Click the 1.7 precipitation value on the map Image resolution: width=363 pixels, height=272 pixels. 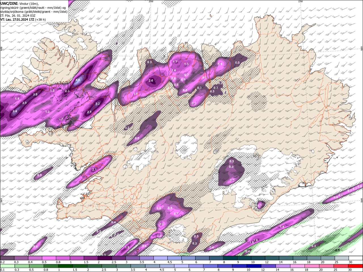tap(175, 62)
